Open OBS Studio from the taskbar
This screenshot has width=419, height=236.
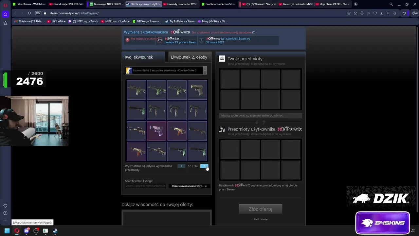pos(36,231)
